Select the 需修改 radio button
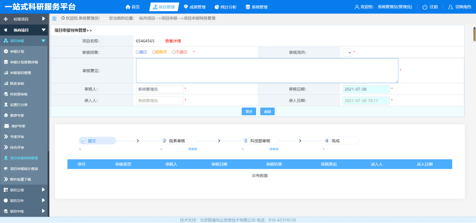The image size is (476, 223). pyautogui.click(x=154, y=52)
